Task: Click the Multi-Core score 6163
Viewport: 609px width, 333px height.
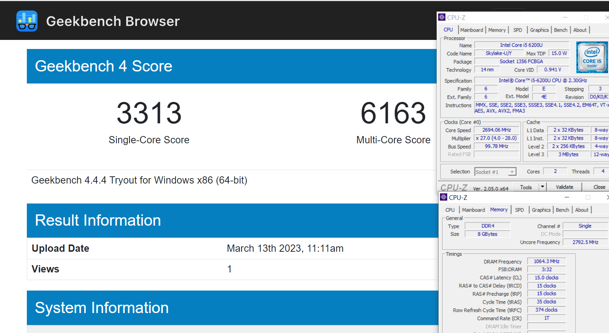Action: tap(393, 113)
